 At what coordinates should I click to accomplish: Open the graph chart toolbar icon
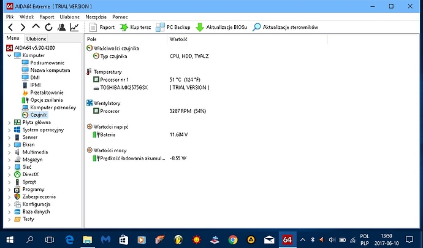click(x=74, y=27)
